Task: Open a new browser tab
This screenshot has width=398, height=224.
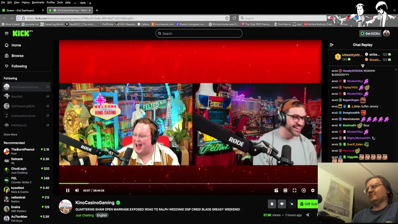Action: (x=97, y=10)
